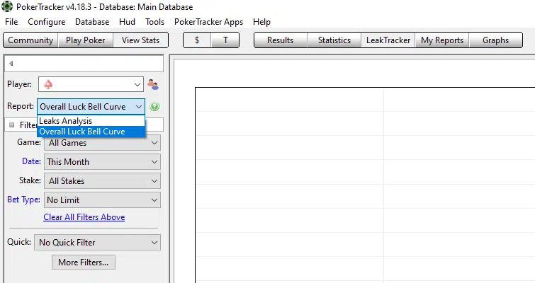Select the T tournaments toggle
Image resolution: width=535 pixels, height=283 pixels.
pos(225,40)
